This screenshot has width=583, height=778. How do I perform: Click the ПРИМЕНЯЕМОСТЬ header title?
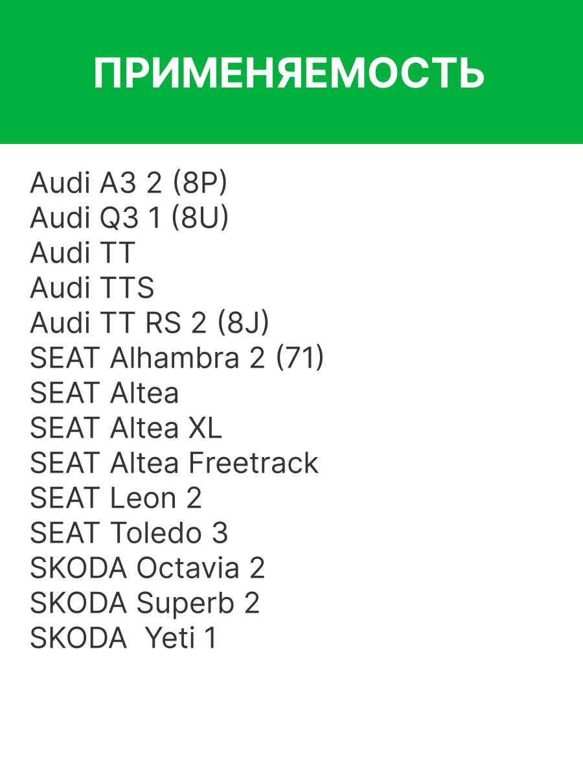pos(289,73)
